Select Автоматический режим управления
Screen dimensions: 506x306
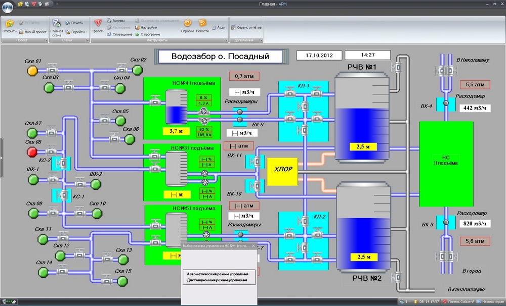(217, 274)
